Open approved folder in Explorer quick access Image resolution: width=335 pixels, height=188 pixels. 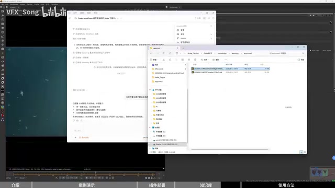coord(159,81)
